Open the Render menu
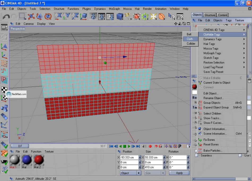Viewport: 252px width, 181px height. (x=147, y=9)
